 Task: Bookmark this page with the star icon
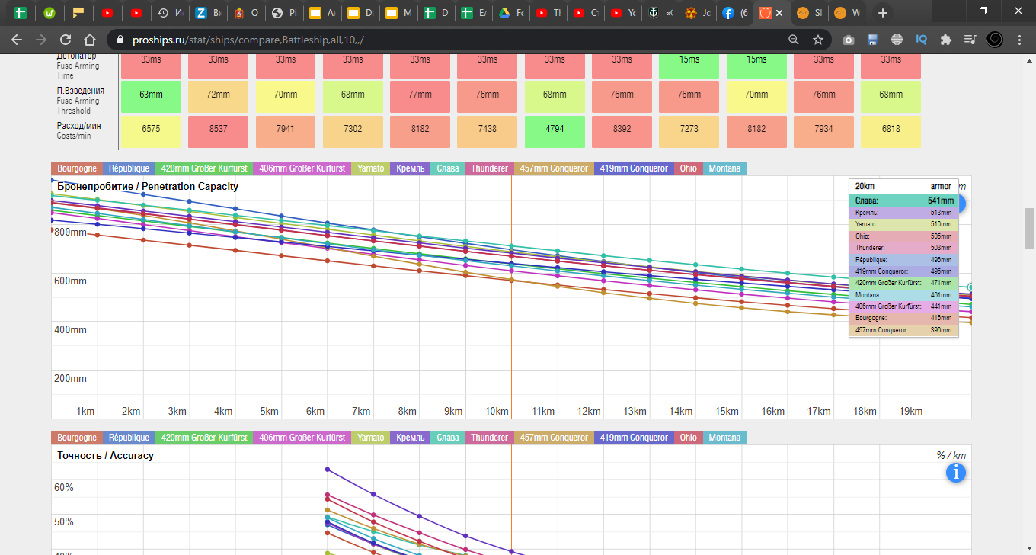[817, 40]
